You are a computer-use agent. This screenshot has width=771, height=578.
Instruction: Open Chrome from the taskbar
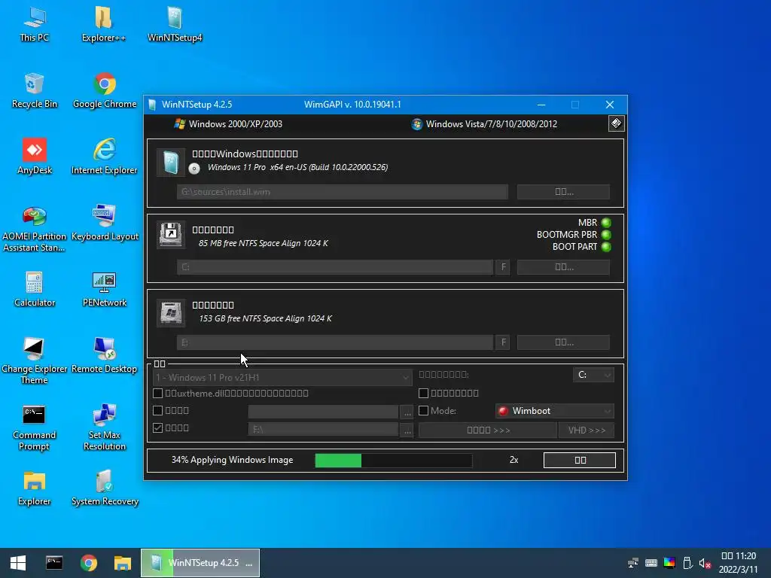click(89, 563)
